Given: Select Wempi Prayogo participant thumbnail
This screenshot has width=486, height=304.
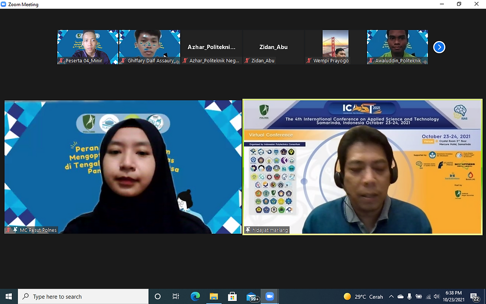Looking at the screenshot, I should tap(335, 47).
